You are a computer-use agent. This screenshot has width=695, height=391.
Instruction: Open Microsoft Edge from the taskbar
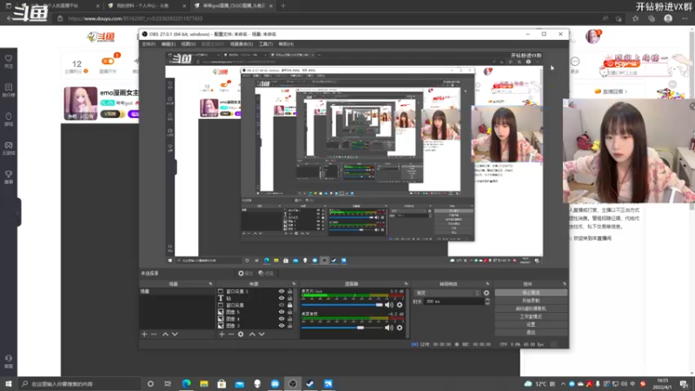point(186,383)
